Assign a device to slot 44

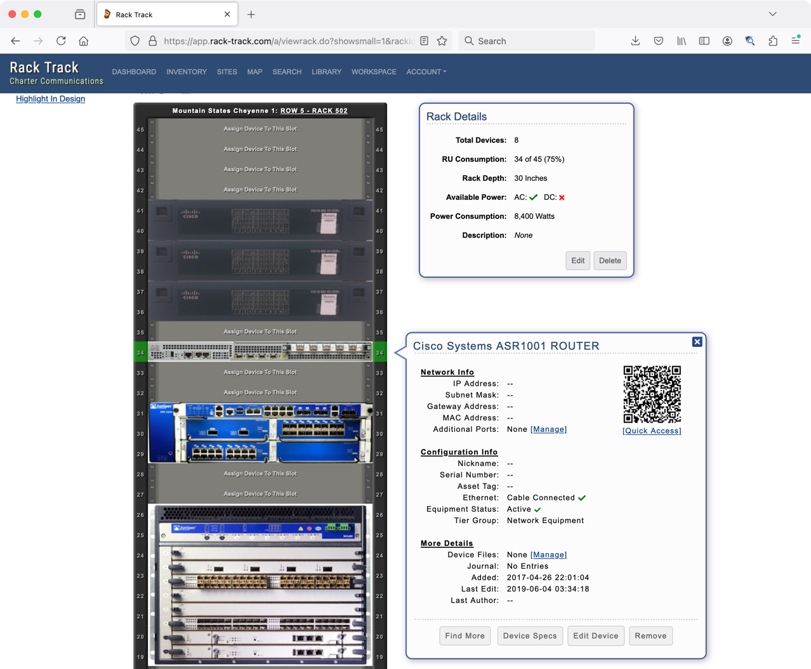(260, 149)
